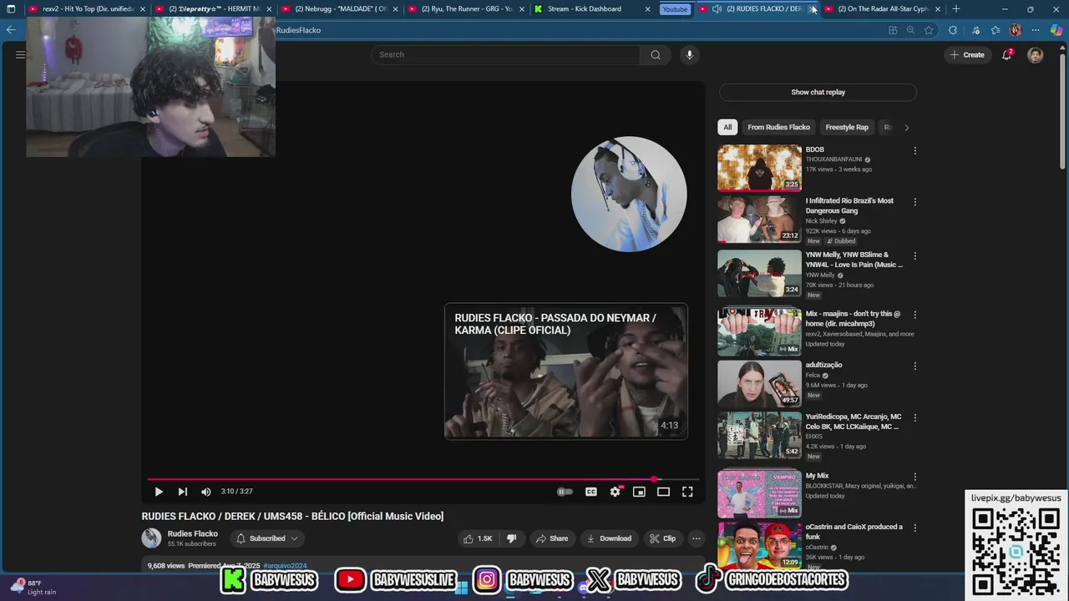The image size is (1069, 601).
Task: Open the adultização video thumbnail
Action: coord(759,383)
